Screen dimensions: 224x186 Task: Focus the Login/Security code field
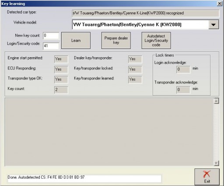[x=51, y=46]
